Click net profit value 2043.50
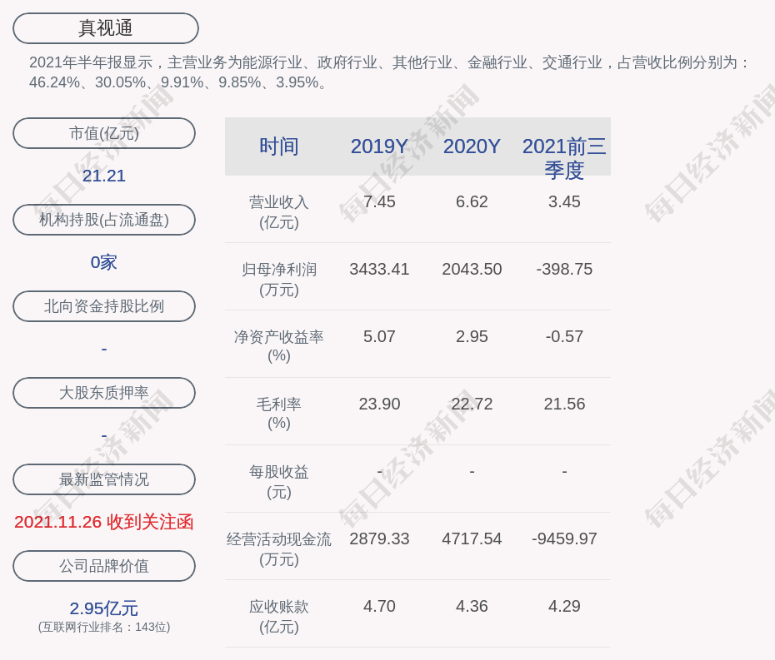This screenshot has width=775, height=660. point(472,269)
